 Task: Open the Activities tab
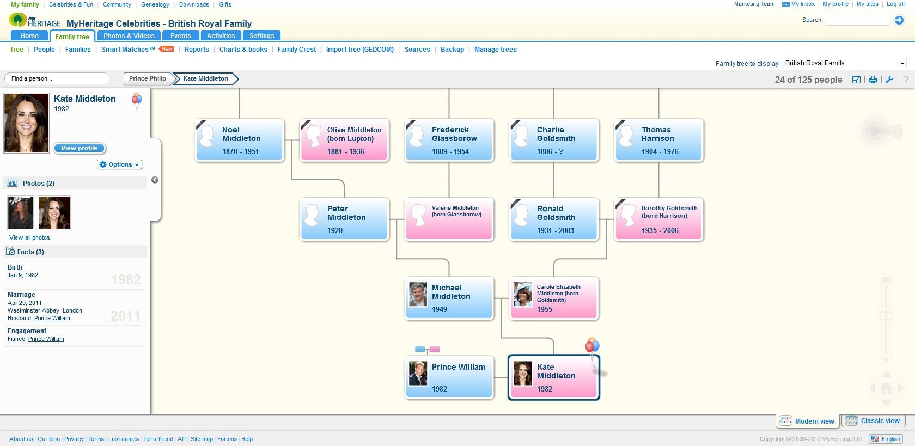221,36
